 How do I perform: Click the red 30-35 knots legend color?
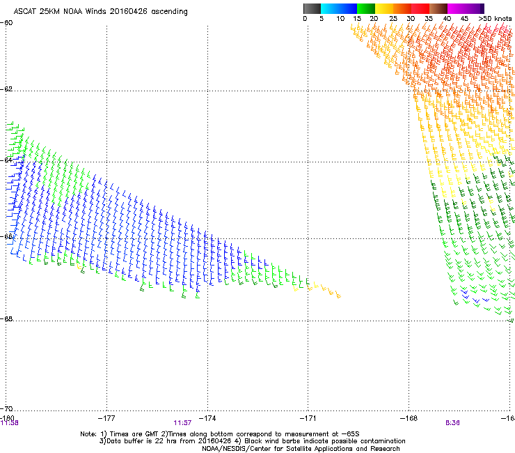(420, 8)
